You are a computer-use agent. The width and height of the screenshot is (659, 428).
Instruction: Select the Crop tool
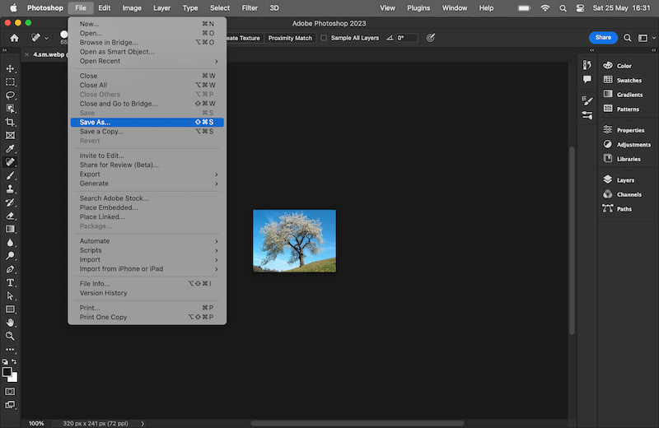[x=10, y=122]
